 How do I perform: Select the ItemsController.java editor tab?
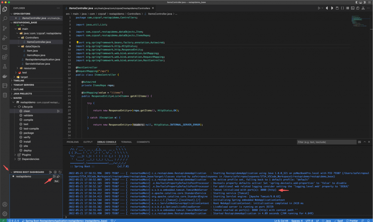click(x=109, y=8)
